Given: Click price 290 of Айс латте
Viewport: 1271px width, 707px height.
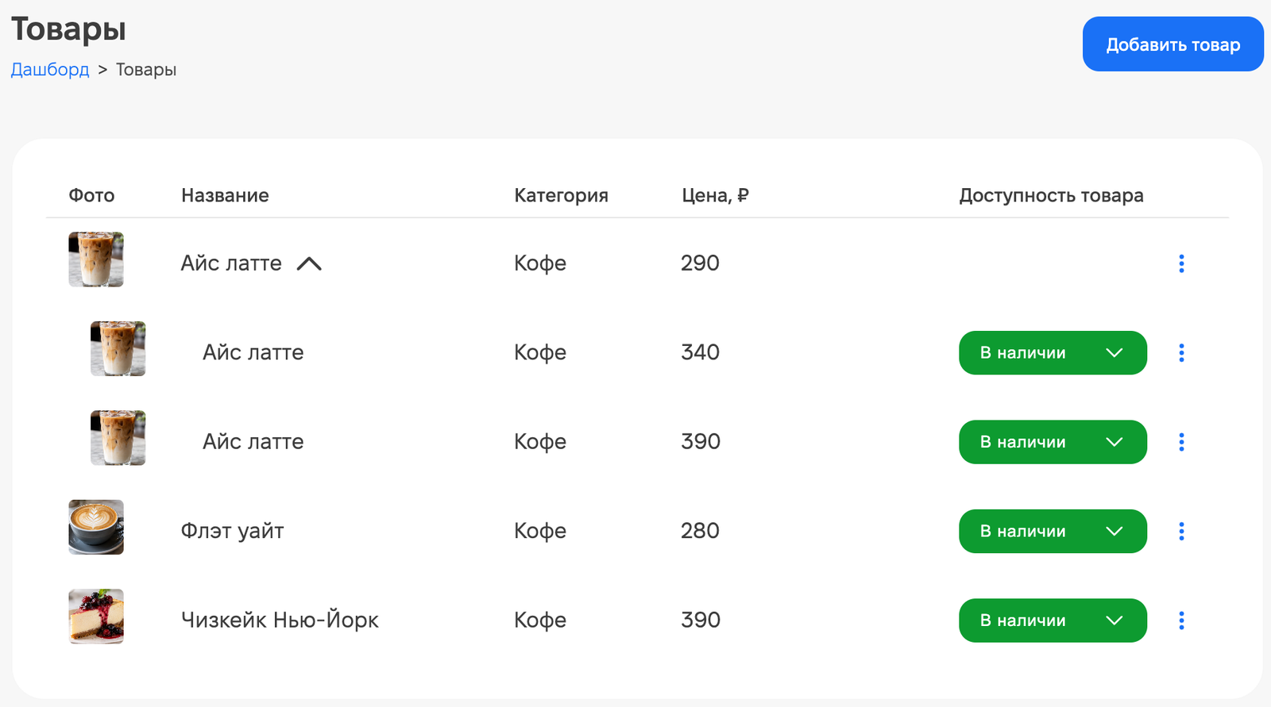Looking at the screenshot, I should tap(700, 263).
